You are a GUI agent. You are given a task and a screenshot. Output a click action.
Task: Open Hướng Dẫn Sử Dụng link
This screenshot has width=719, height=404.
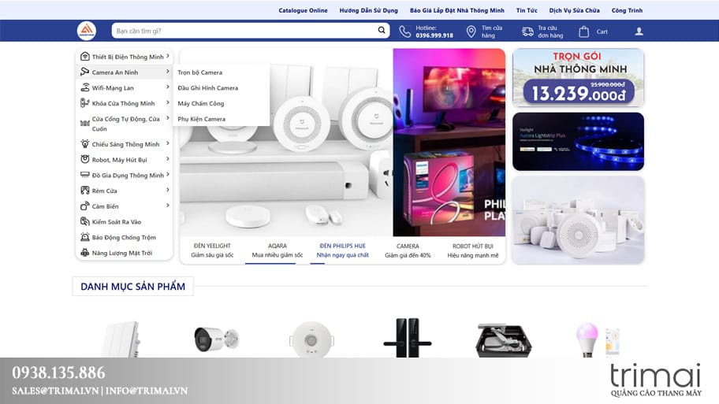[369, 10]
